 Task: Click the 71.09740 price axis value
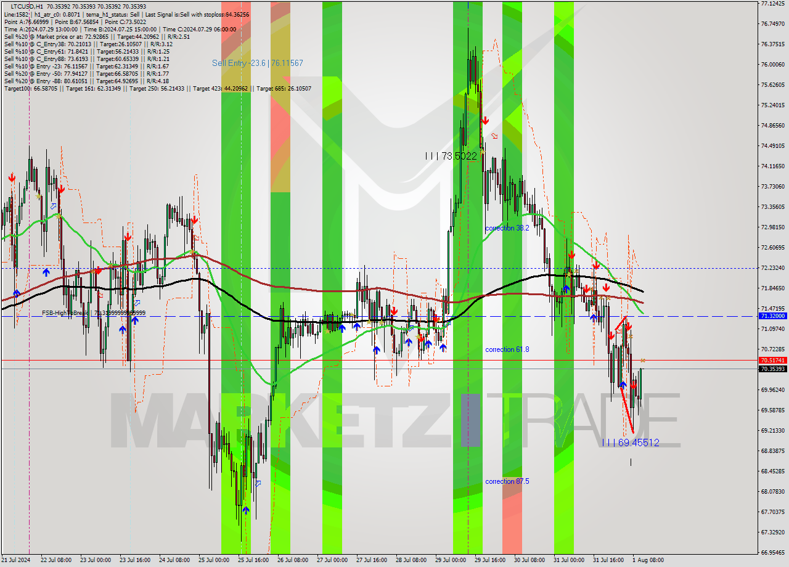tap(772, 329)
